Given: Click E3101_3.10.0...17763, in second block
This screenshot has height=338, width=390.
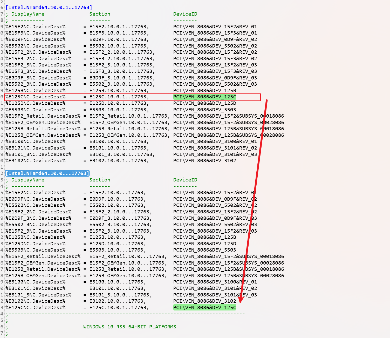Looking at the screenshot, I should point(121,295).
